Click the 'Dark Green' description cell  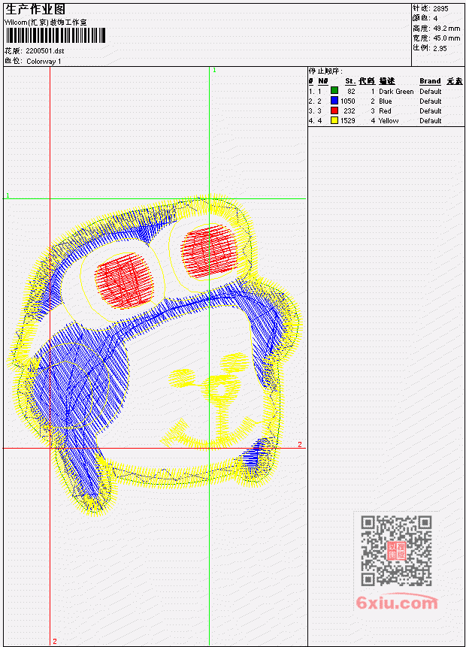(x=396, y=91)
